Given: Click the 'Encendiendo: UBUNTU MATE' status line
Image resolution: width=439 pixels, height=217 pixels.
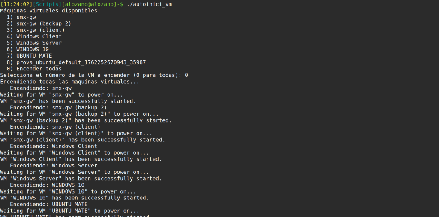Looking at the screenshot, I should [x=49, y=204].
